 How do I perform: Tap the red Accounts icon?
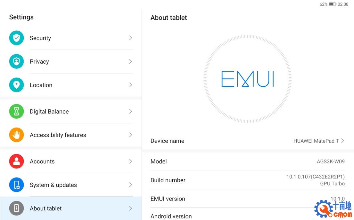click(x=16, y=161)
